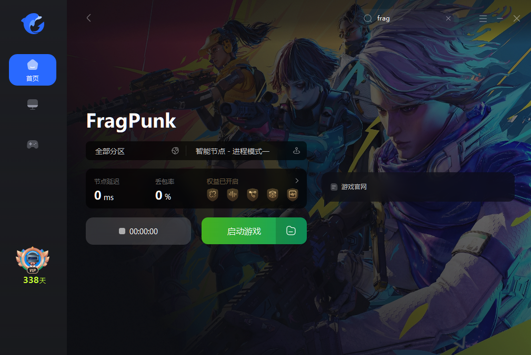Click the pulse-monitor shield benefit icon
The height and width of the screenshot is (355, 531).
pyautogui.click(x=293, y=194)
